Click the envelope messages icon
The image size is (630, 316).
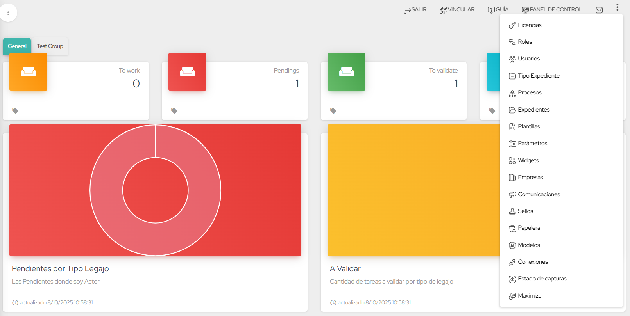(599, 10)
